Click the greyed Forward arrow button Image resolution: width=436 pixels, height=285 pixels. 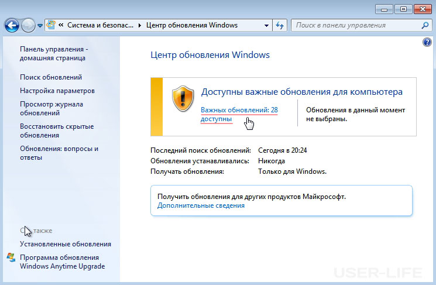28,26
